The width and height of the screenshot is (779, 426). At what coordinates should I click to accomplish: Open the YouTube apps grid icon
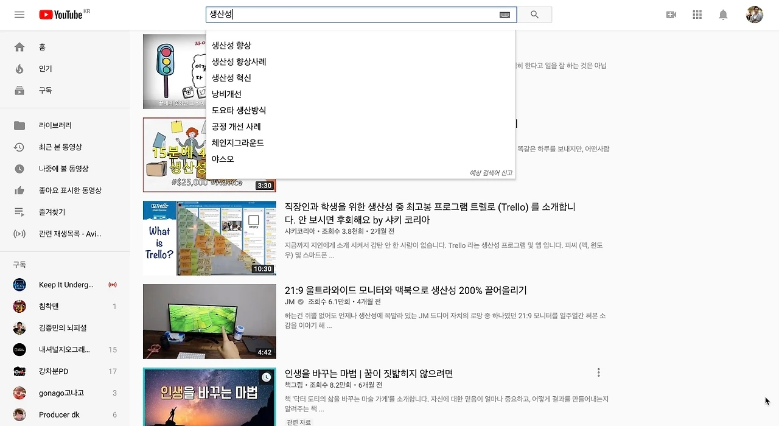pyautogui.click(x=697, y=15)
